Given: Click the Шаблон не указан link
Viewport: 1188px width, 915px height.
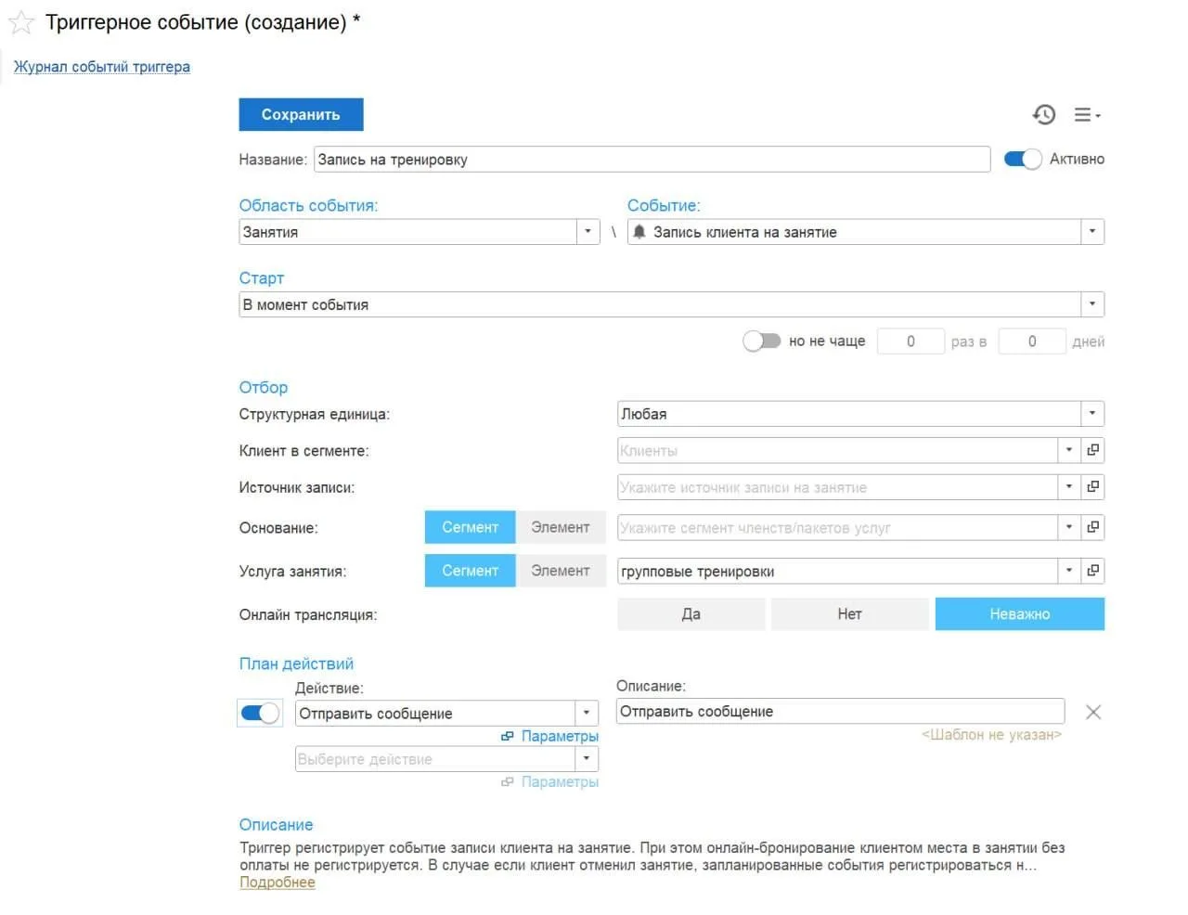Looking at the screenshot, I should coord(991,735).
